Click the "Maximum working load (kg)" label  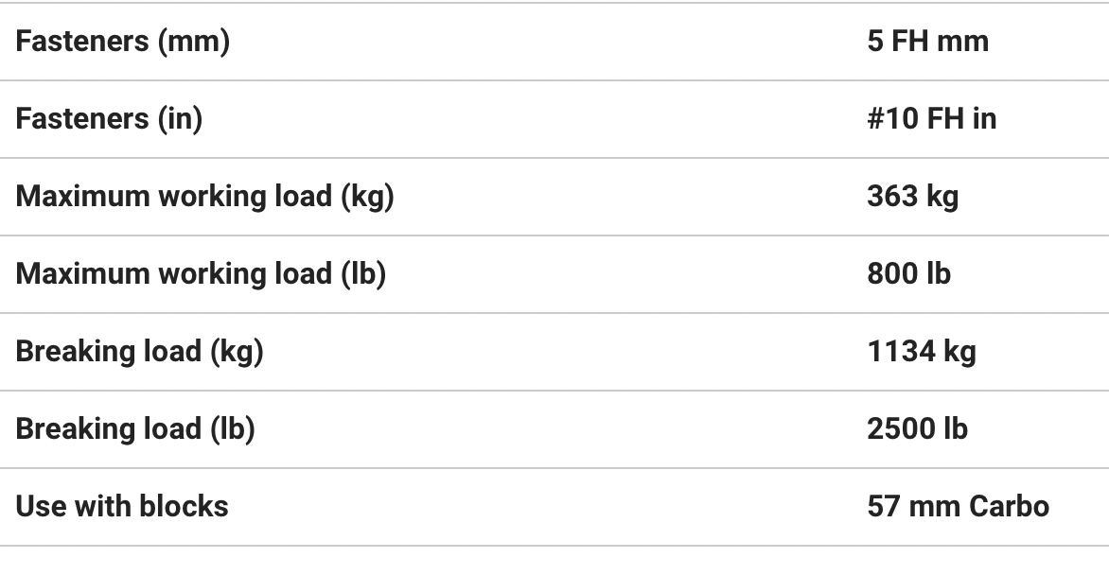pyautogui.click(x=204, y=197)
